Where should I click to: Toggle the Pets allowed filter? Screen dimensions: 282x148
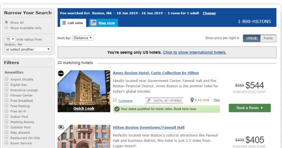7,132
